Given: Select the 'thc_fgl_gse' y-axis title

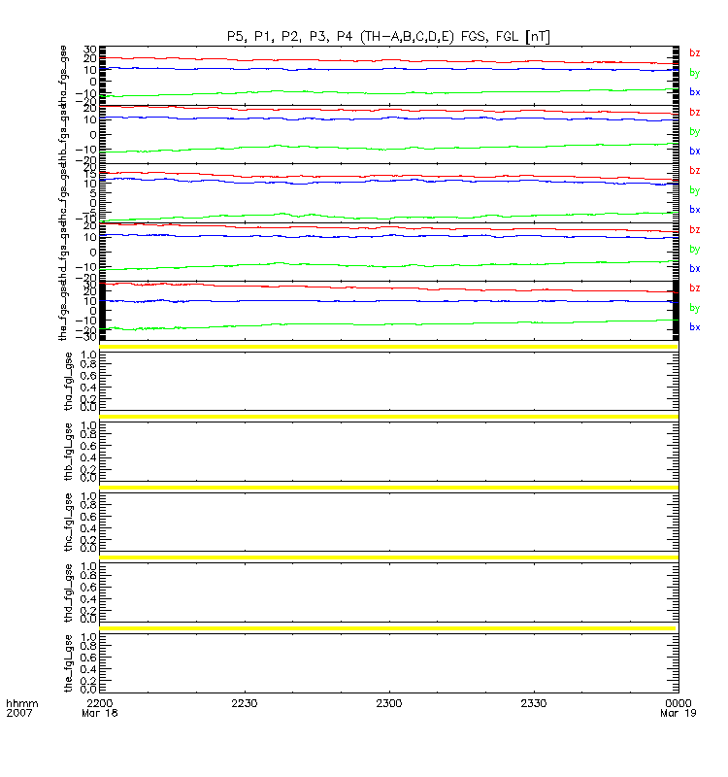Looking at the screenshot, I should pos(68,522).
